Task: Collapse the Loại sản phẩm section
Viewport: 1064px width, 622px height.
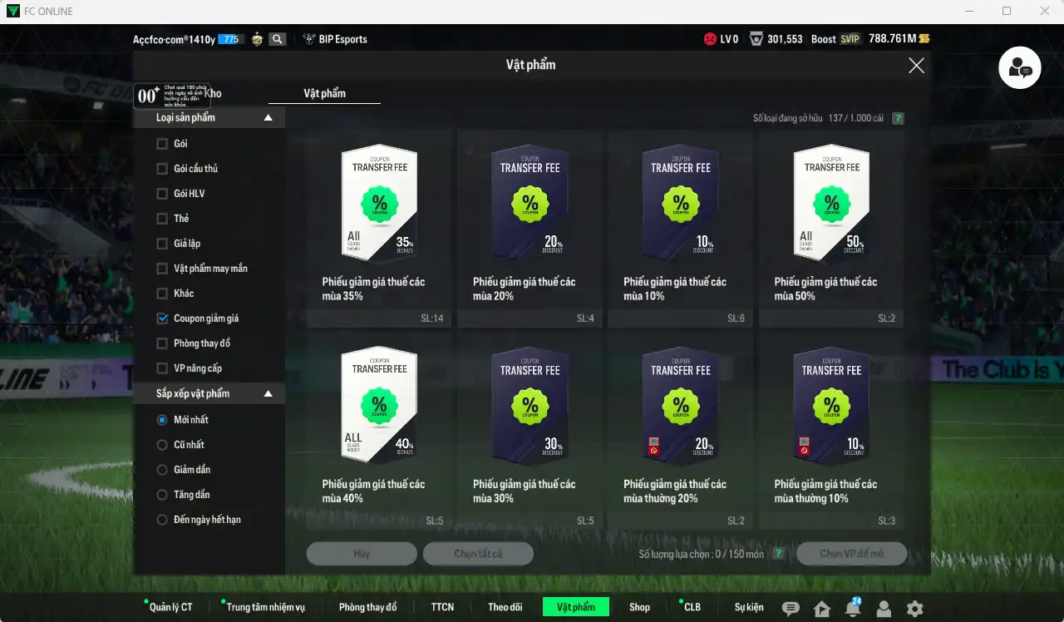Action: 268,118
